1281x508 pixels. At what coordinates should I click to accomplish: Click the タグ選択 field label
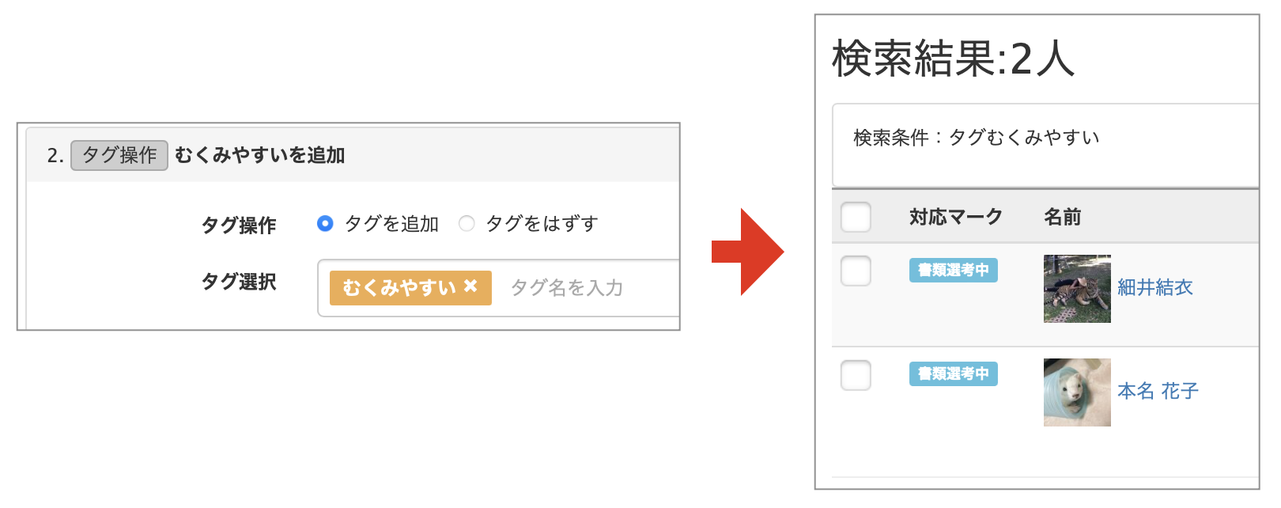240,282
